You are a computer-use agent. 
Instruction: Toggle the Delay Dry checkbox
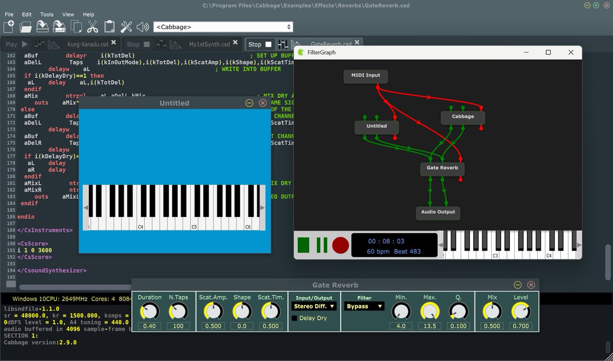[x=295, y=318]
